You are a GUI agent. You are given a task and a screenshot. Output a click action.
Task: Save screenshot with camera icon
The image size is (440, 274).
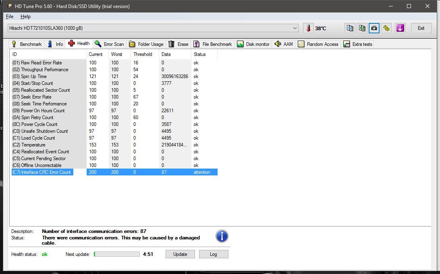pos(374,28)
